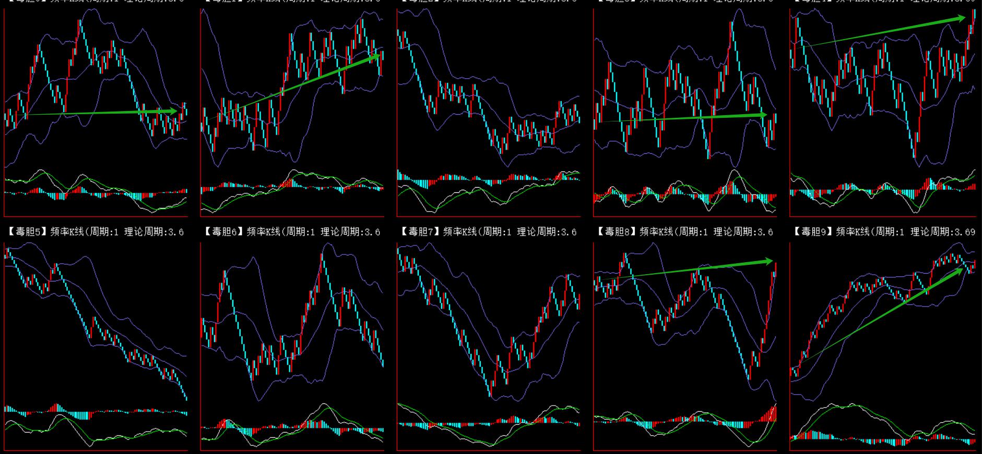Select the MACD indicator below 毒胆7 chart

(488, 425)
